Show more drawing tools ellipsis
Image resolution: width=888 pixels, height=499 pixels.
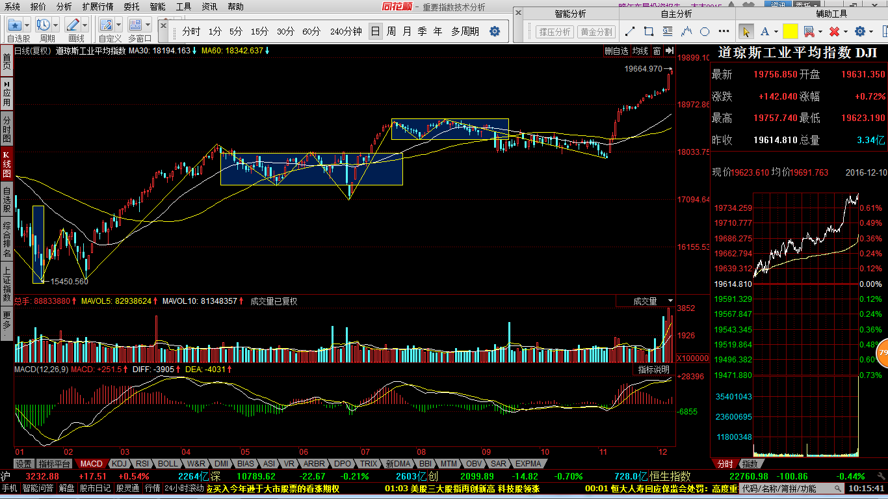coord(724,32)
